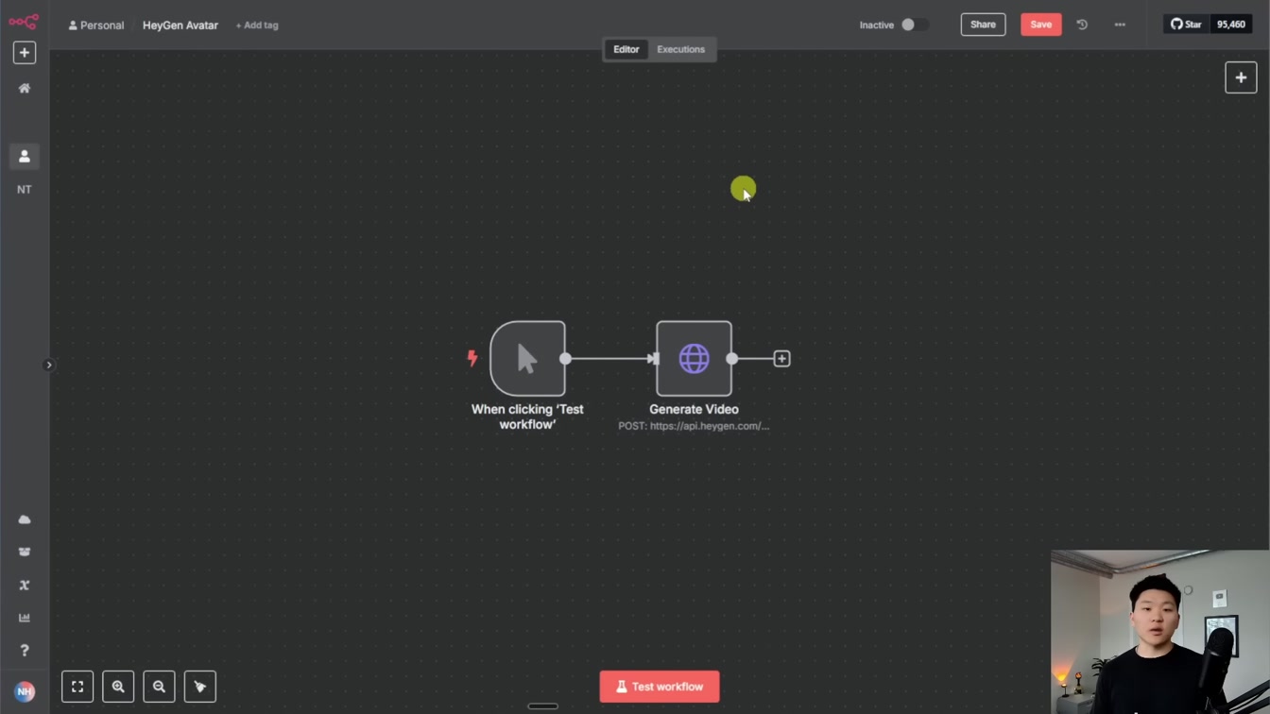
Task: Toggle the Inactive workflow switch
Action: click(x=914, y=25)
